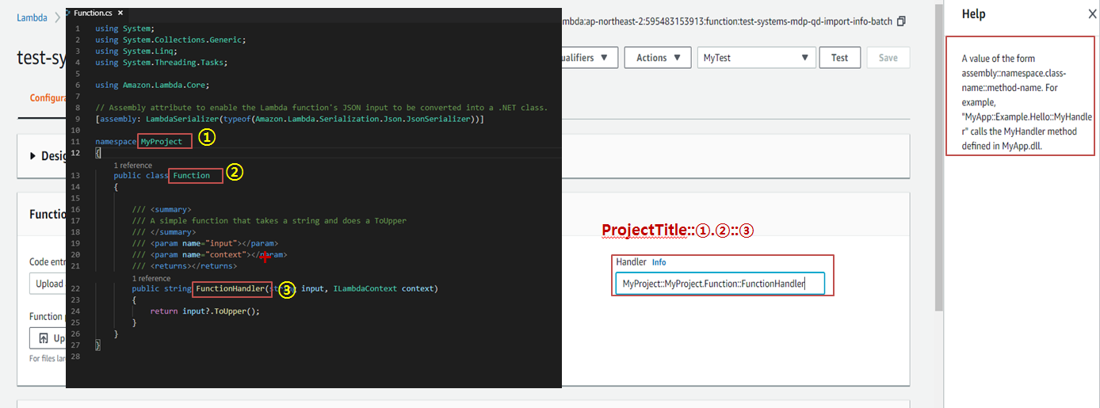Open the MyTest test event dropdown

(x=756, y=58)
